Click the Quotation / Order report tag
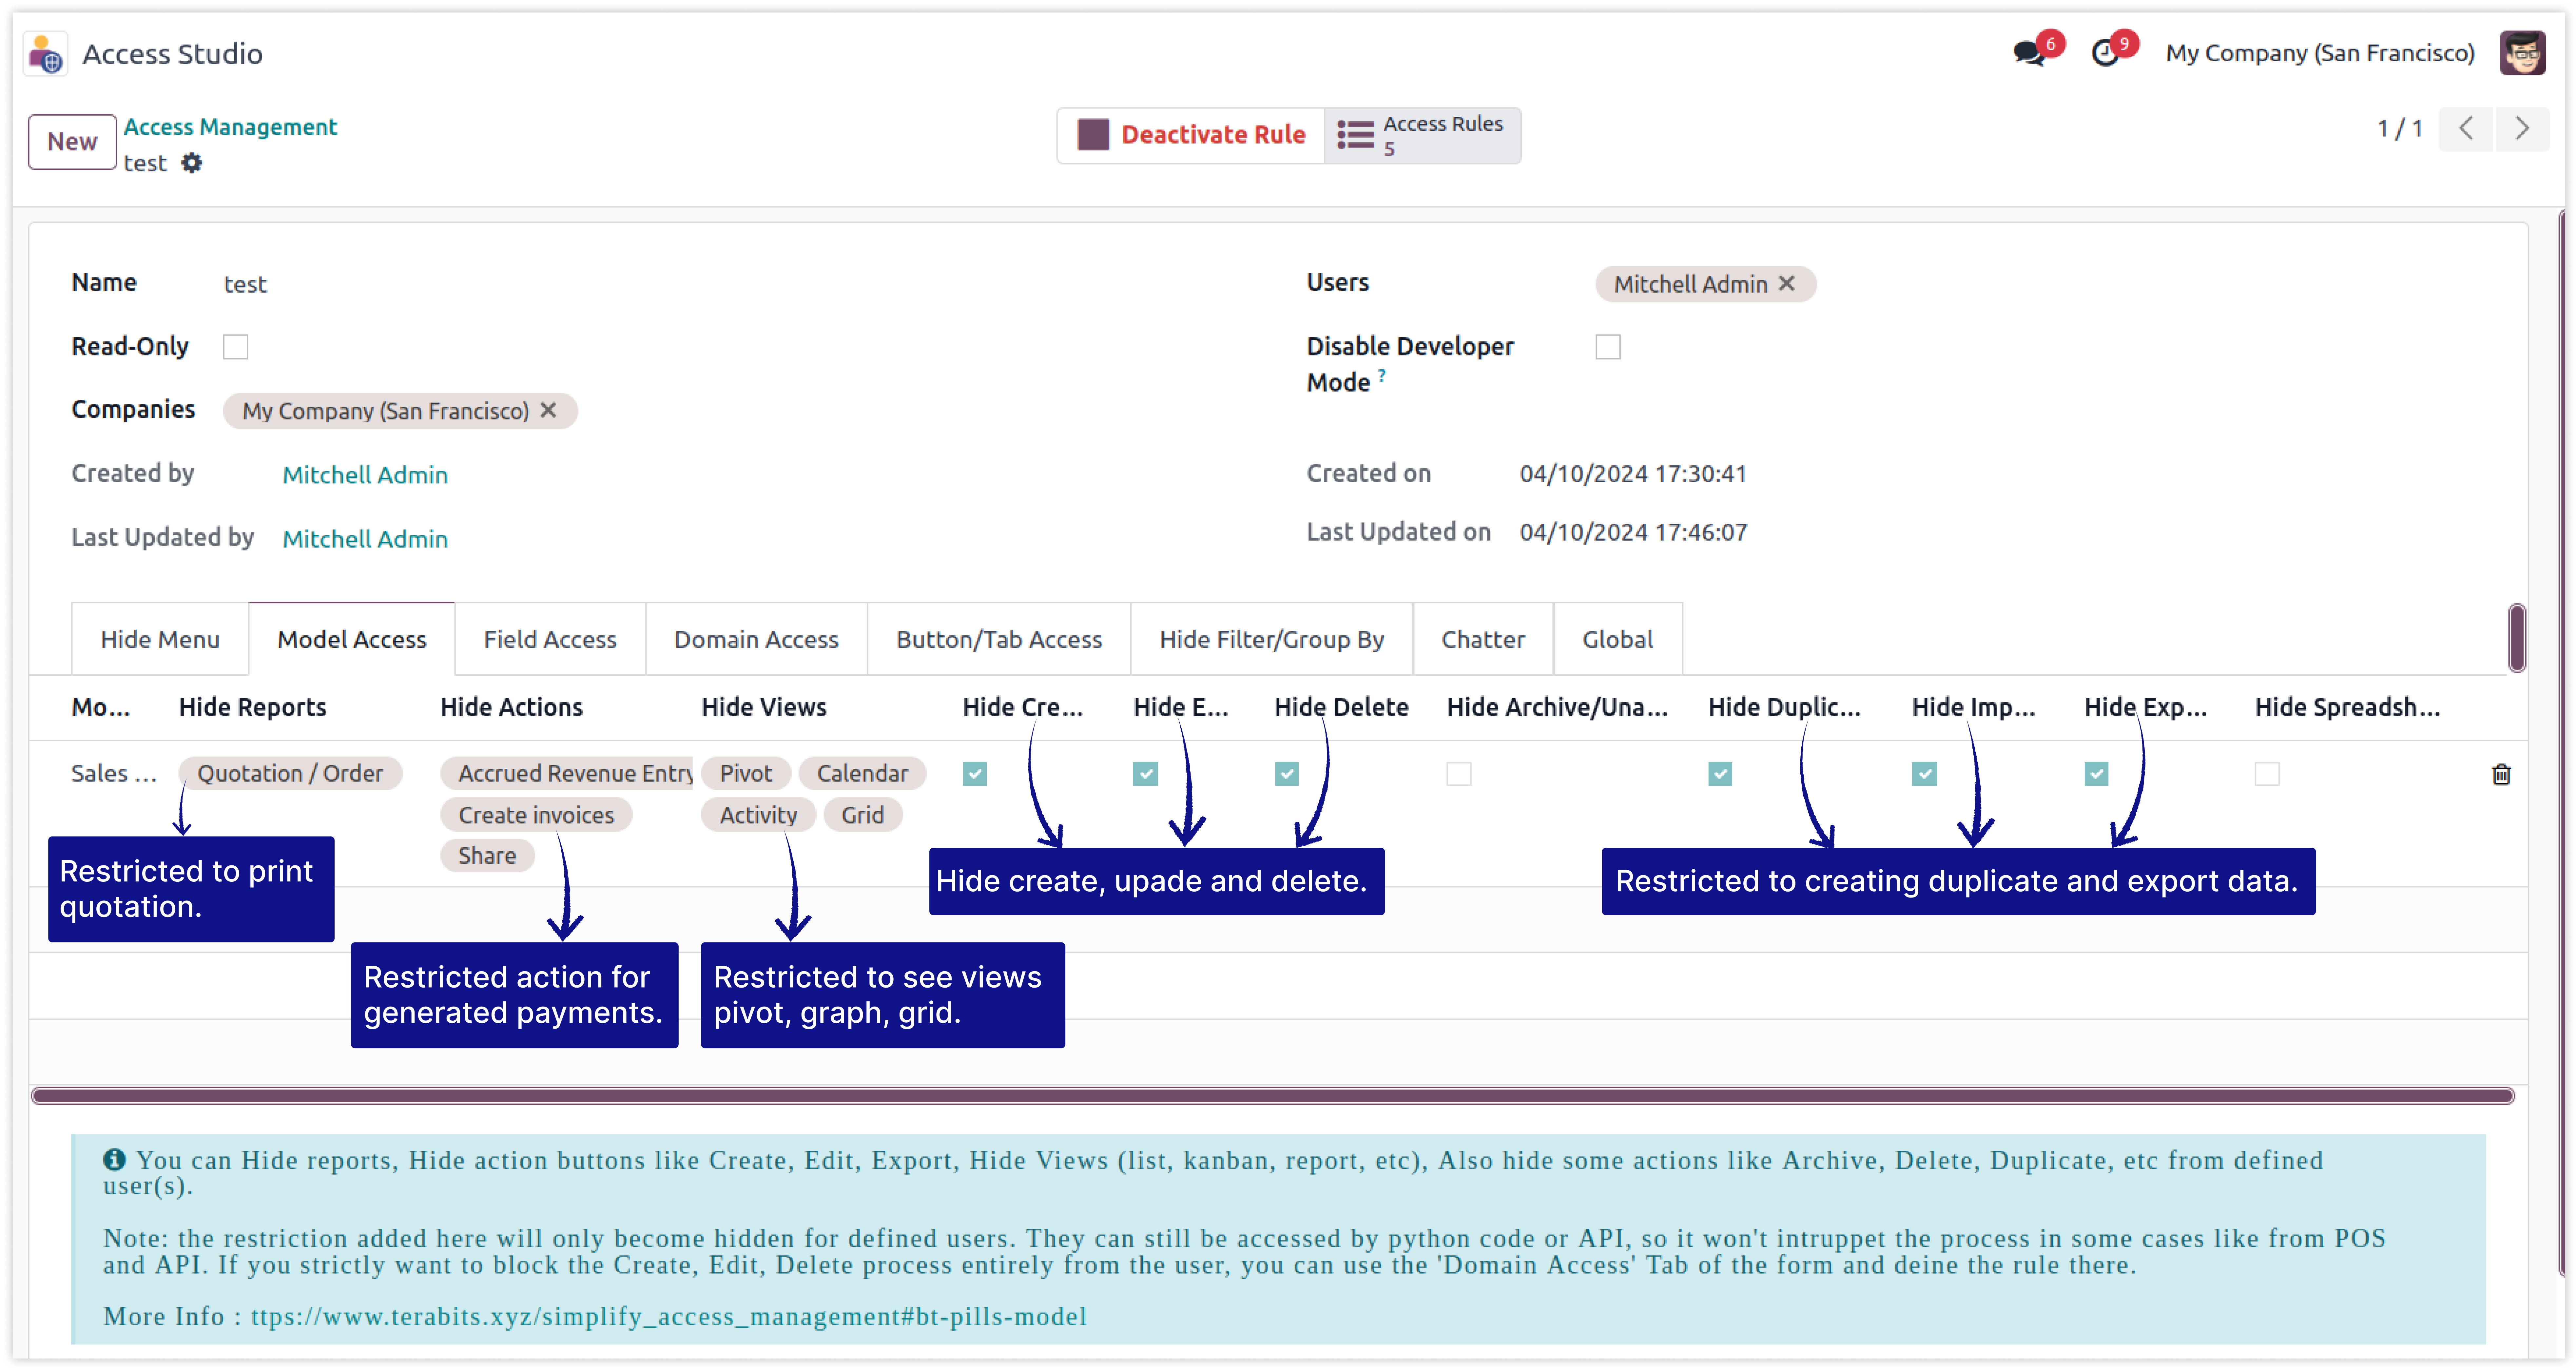Image resolution: width=2576 pixels, height=1370 pixels. click(x=290, y=773)
